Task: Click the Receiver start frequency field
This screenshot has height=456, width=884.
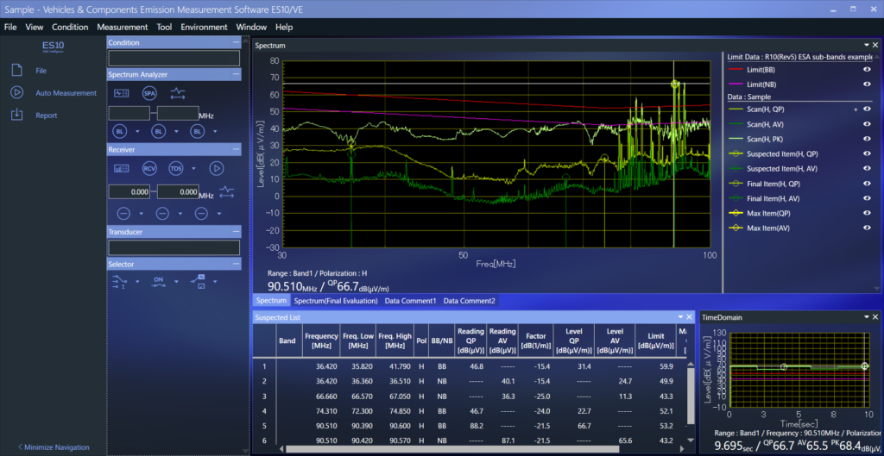Action: [x=129, y=192]
